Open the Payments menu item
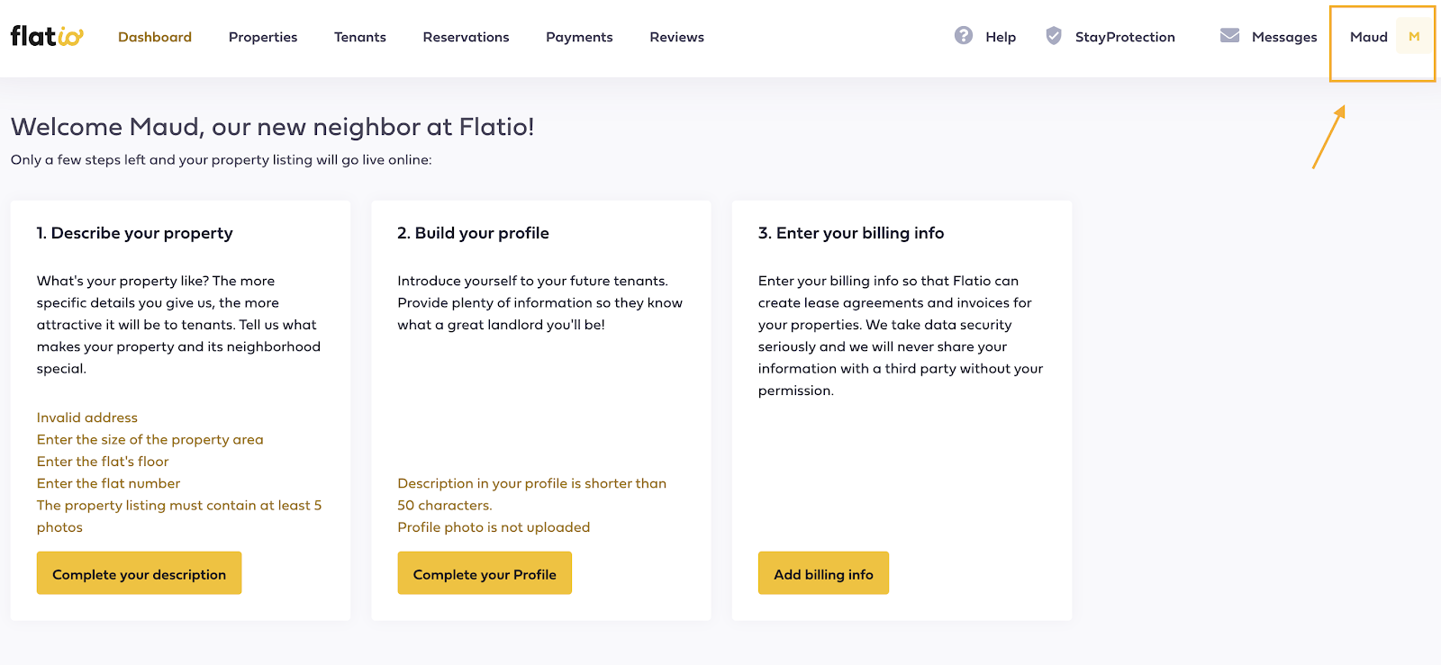The image size is (1441, 665). click(579, 37)
